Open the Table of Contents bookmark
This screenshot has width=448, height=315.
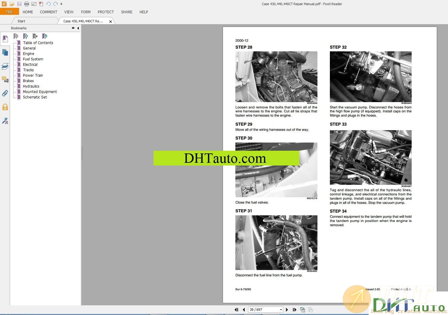[x=38, y=43]
